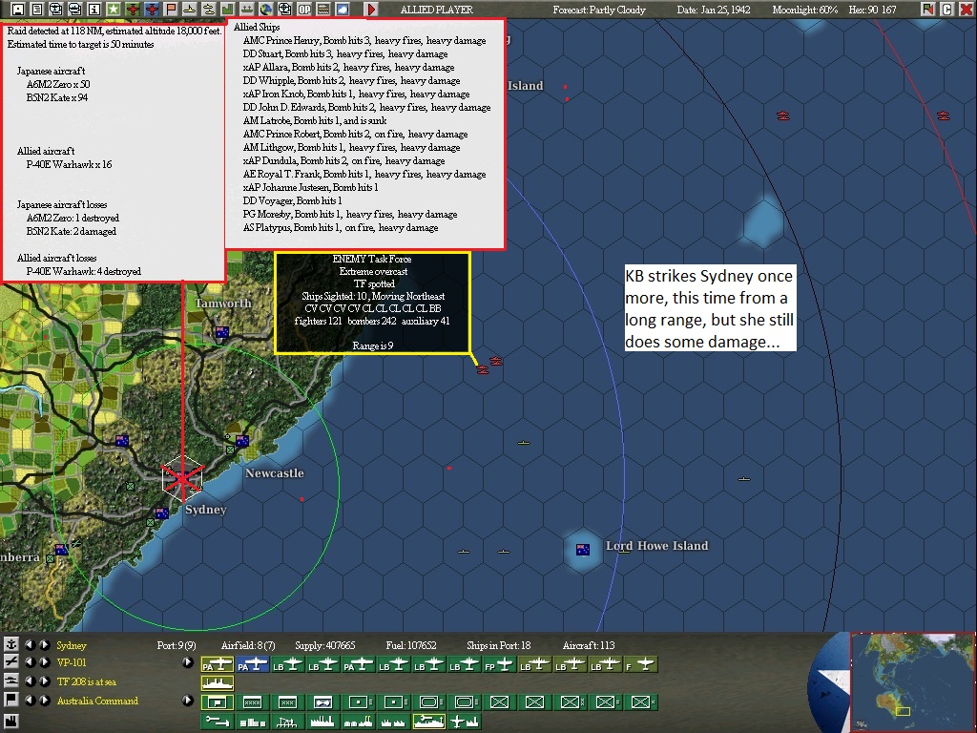977x733 pixels.
Task: Click the factory icon at bottom-left corner
Action: coord(10,723)
